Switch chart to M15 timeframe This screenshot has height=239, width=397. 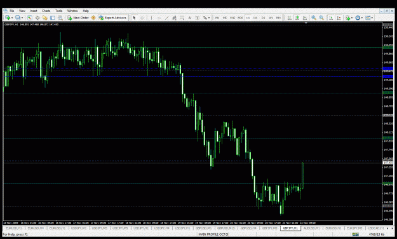232,18
